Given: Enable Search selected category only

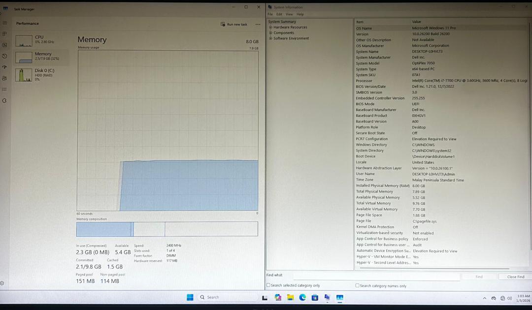Looking at the screenshot, I should pyautogui.click(x=268, y=285).
